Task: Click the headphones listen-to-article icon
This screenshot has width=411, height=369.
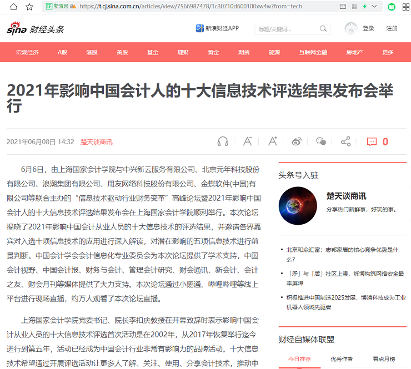Action: 223,141
